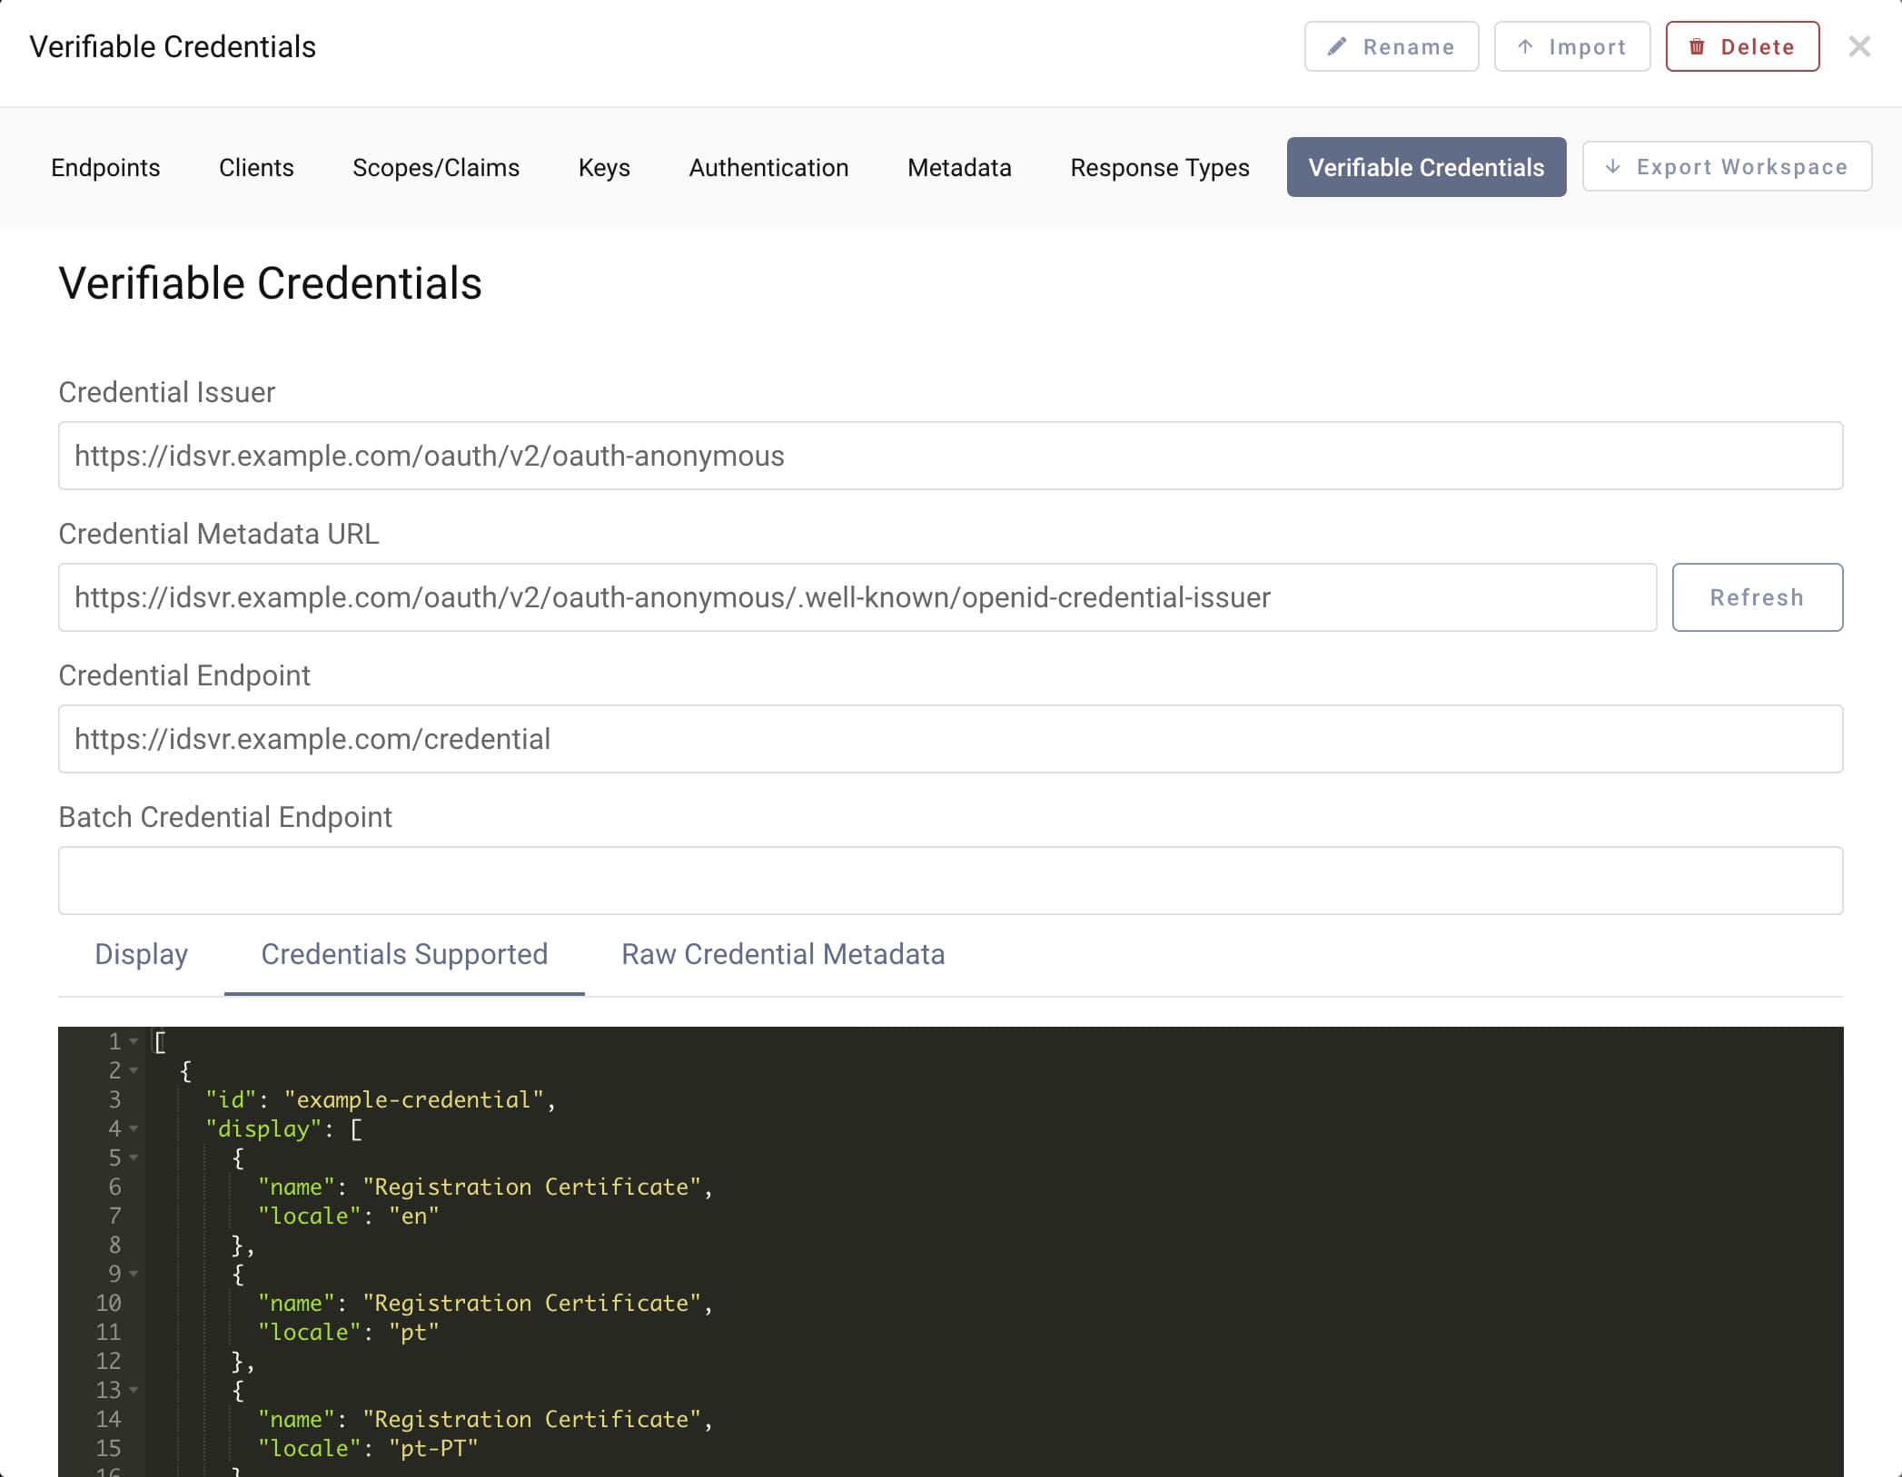Close the Verifiable Credentials view with the X
This screenshot has width=1902, height=1477.
1860,46
